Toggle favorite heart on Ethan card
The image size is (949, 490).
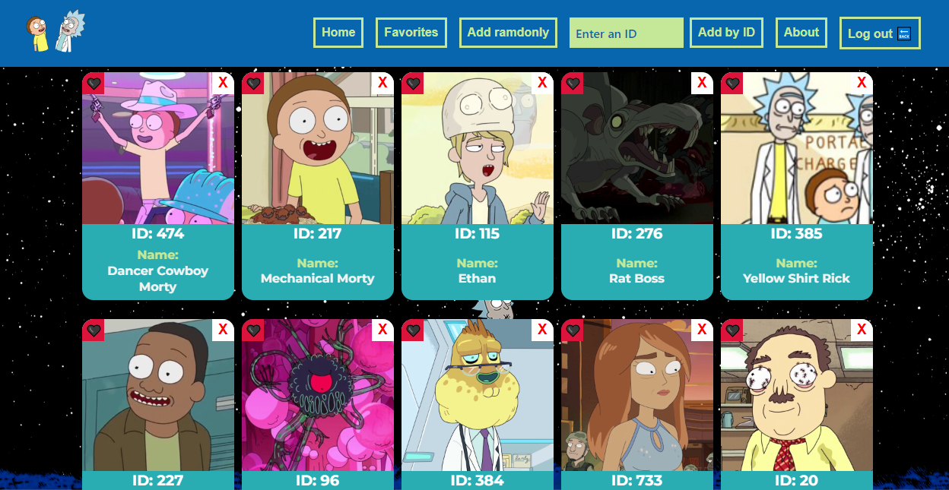point(413,83)
